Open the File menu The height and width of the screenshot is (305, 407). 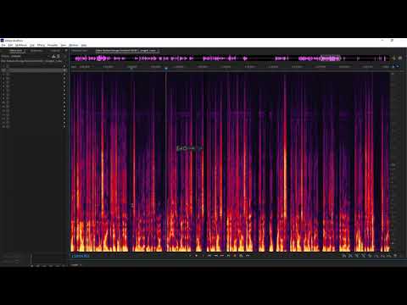click(x=3, y=45)
